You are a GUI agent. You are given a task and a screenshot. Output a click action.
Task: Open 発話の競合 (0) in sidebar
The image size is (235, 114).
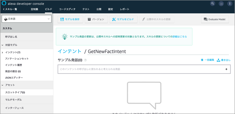pos(13,71)
